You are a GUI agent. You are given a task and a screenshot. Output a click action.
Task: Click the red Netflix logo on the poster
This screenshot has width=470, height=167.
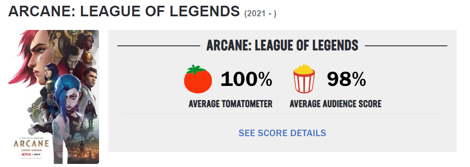tap(27, 156)
